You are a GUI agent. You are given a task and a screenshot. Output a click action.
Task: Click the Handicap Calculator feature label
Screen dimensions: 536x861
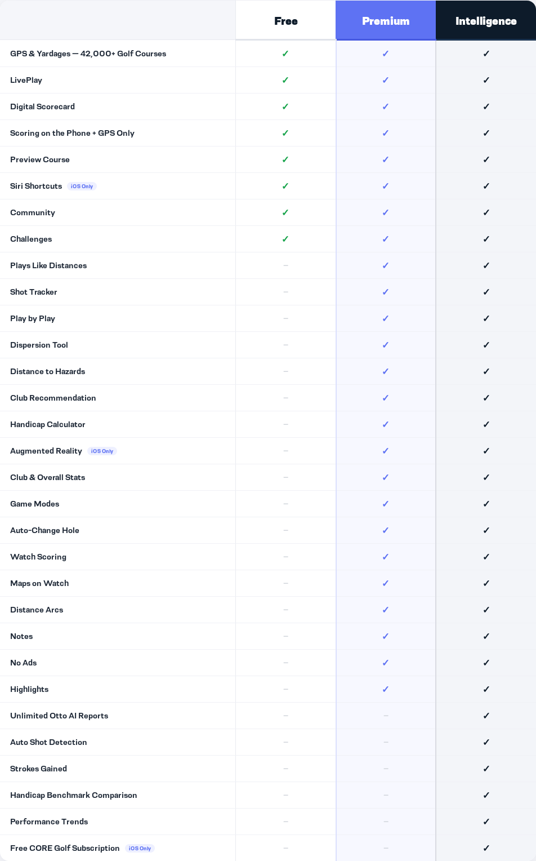click(x=48, y=424)
